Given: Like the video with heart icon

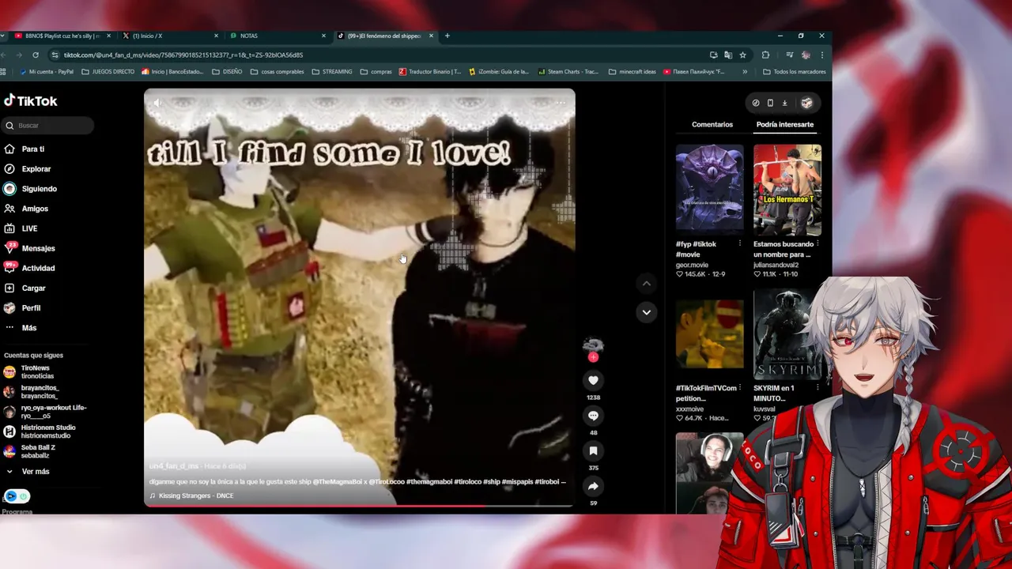Looking at the screenshot, I should click(x=593, y=381).
